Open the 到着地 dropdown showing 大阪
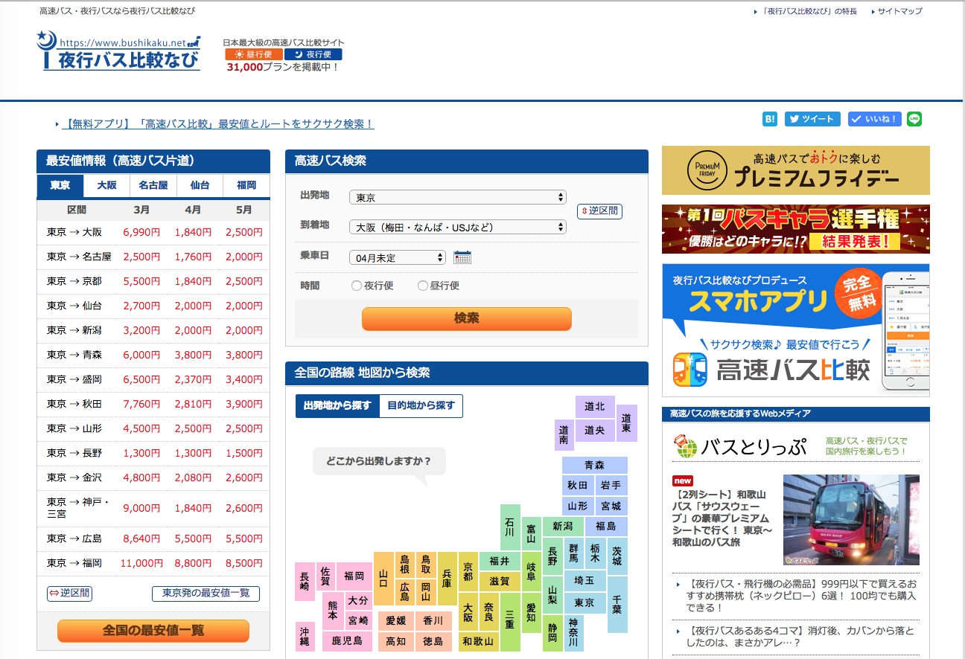 pos(458,227)
